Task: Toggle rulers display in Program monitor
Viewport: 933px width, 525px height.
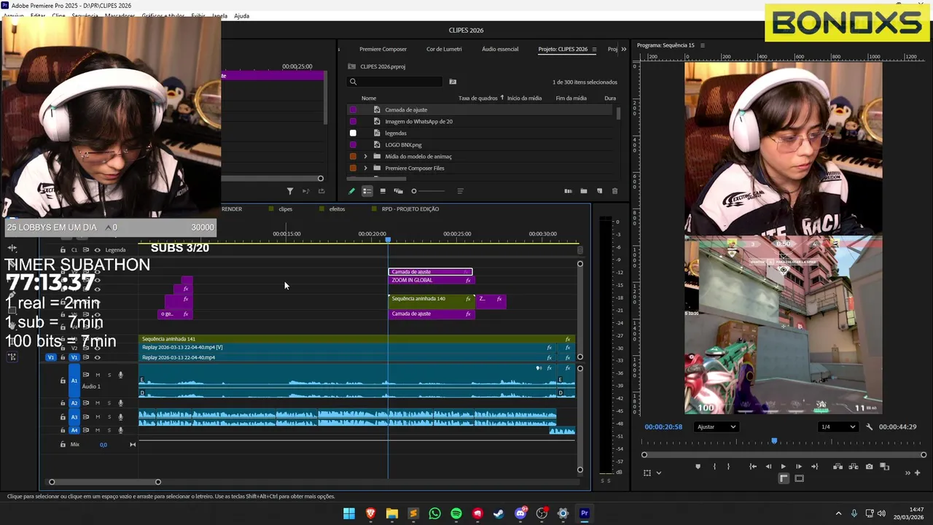Action: click(784, 478)
